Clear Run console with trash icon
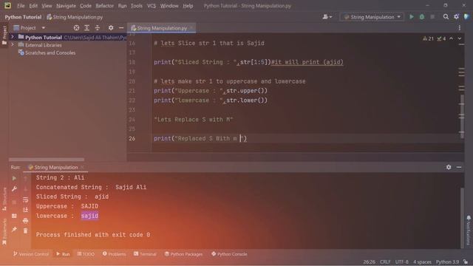Viewport: 473px width, 266px height. coord(26,231)
